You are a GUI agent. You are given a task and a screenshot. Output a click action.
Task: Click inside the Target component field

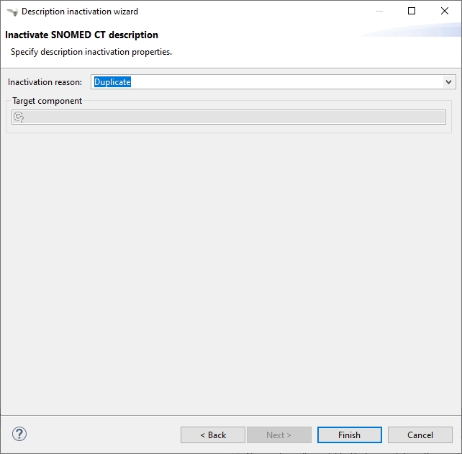pyautogui.click(x=230, y=117)
